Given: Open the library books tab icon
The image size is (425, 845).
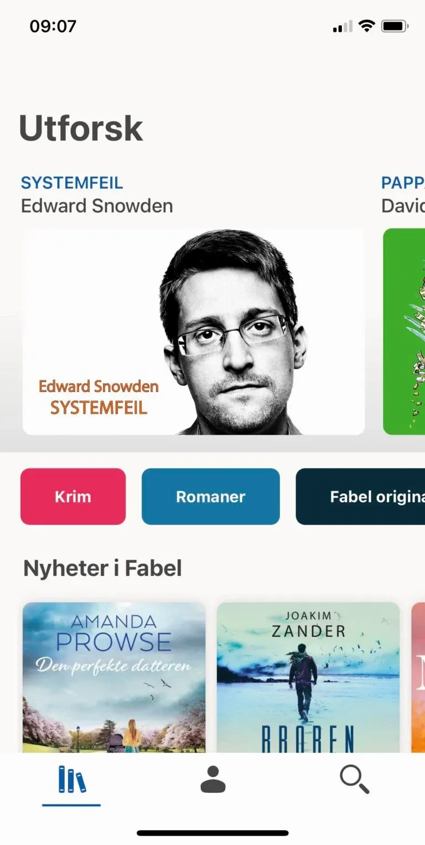Looking at the screenshot, I should click(72, 780).
